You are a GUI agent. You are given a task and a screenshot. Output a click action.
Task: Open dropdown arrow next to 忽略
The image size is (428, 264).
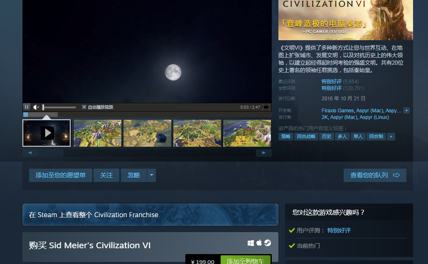pyautogui.click(x=152, y=175)
